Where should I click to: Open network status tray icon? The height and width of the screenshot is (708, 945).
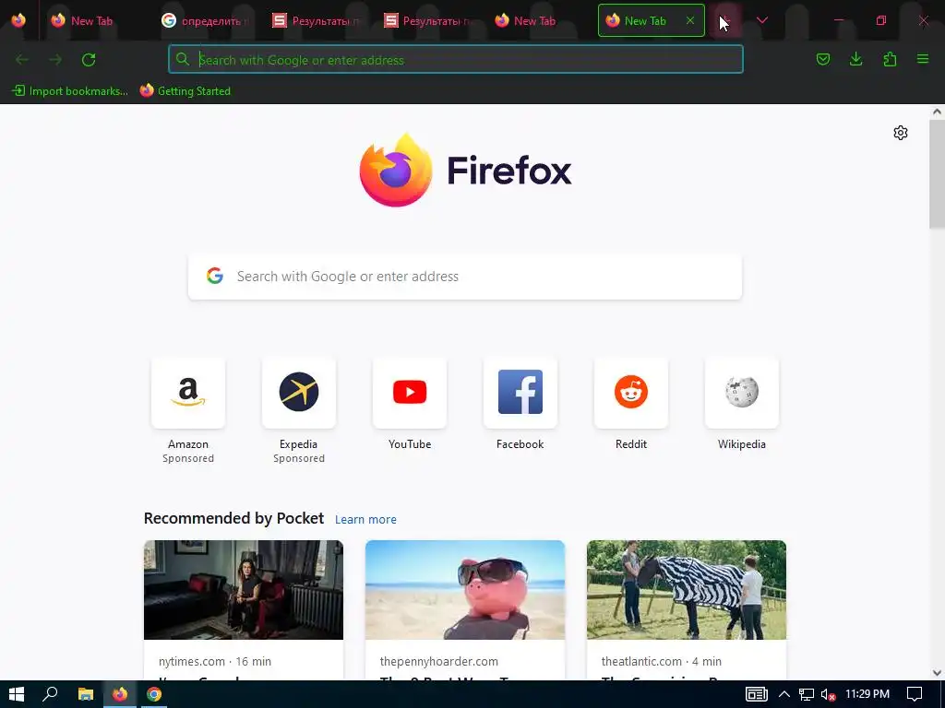[x=807, y=694]
